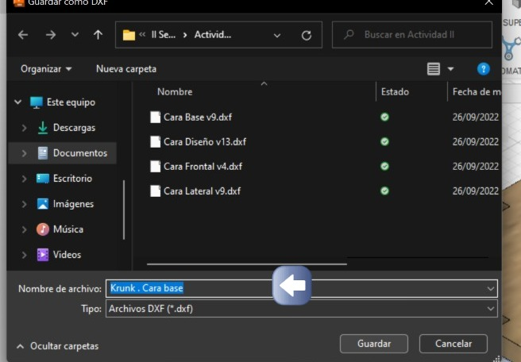Expand the Descargas folder node

pyautogui.click(x=25, y=128)
